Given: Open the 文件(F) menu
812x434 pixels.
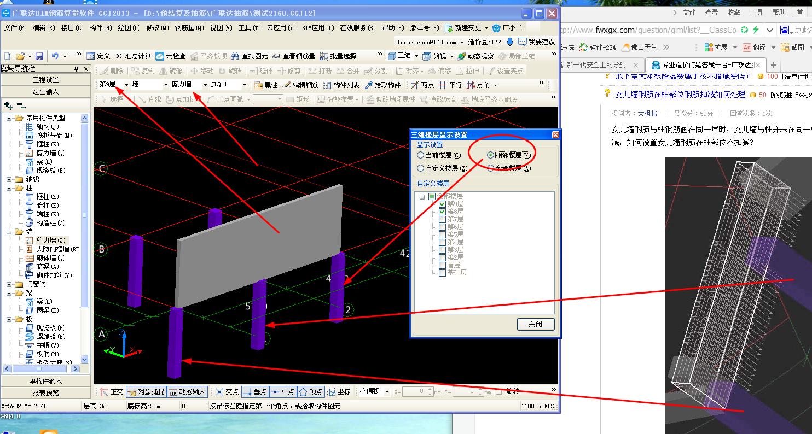Looking at the screenshot, I should (15, 28).
